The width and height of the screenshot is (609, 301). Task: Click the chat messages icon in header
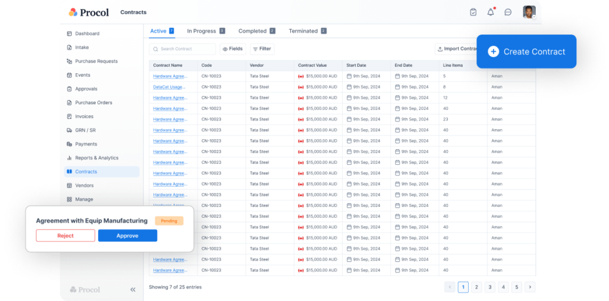508,12
